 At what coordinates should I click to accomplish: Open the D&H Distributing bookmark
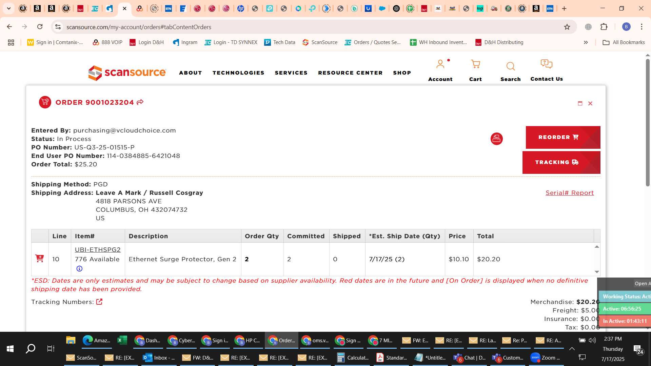(499, 42)
